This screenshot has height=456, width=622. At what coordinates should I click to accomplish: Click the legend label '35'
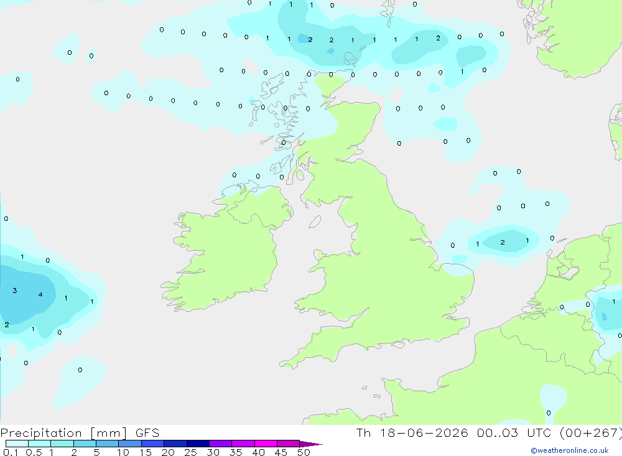pos(236,452)
